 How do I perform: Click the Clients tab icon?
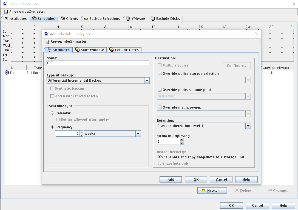(63, 18)
